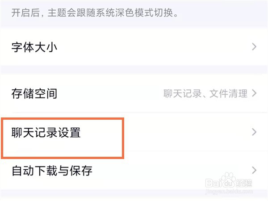Tap the chevron on 聊天记录设置 row
Image resolution: width=268 pixels, height=201 pixels.
pos(254,132)
